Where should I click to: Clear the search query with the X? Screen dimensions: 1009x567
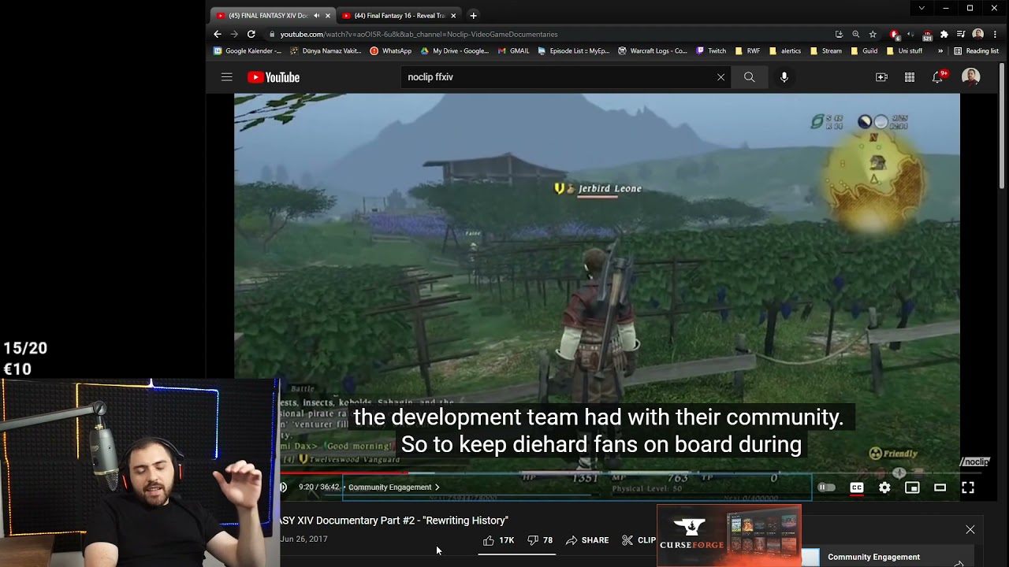(x=720, y=77)
